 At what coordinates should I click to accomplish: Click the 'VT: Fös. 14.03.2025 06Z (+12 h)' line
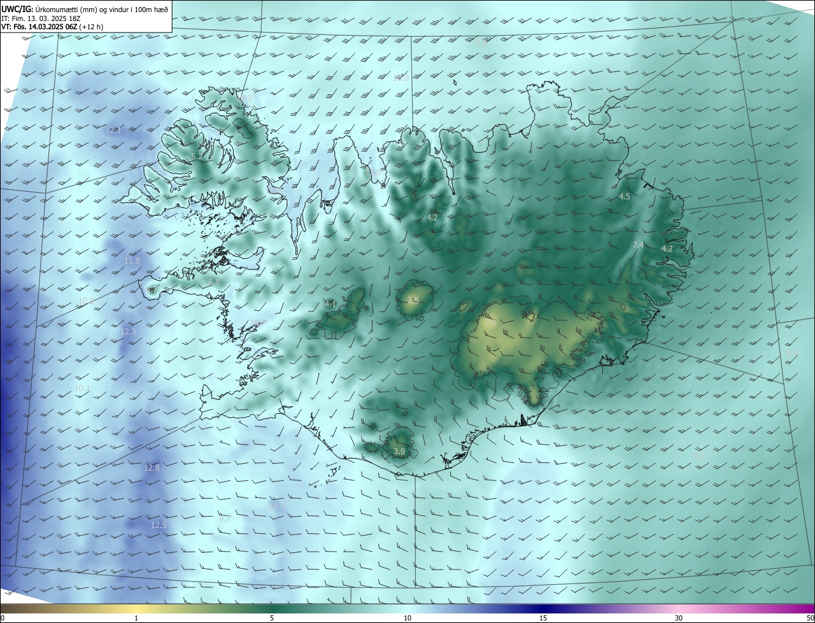click(x=52, y=27)
